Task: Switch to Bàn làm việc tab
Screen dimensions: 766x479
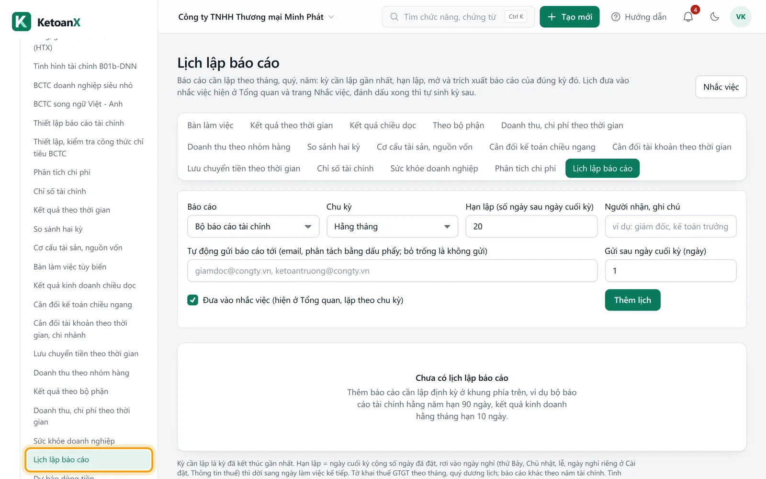Action: (x=210, y=125)
